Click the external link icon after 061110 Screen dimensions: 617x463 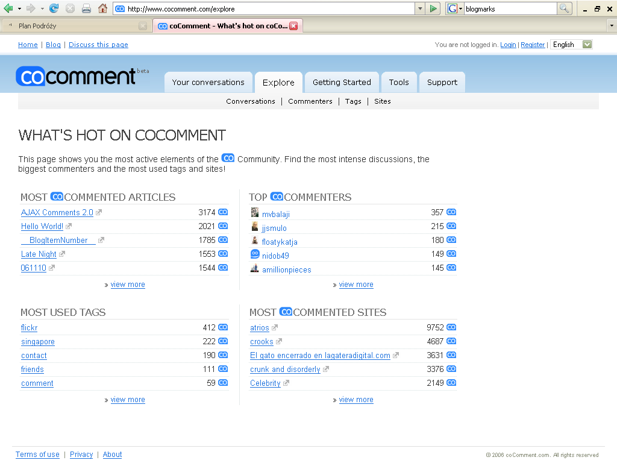coord(52,268)
